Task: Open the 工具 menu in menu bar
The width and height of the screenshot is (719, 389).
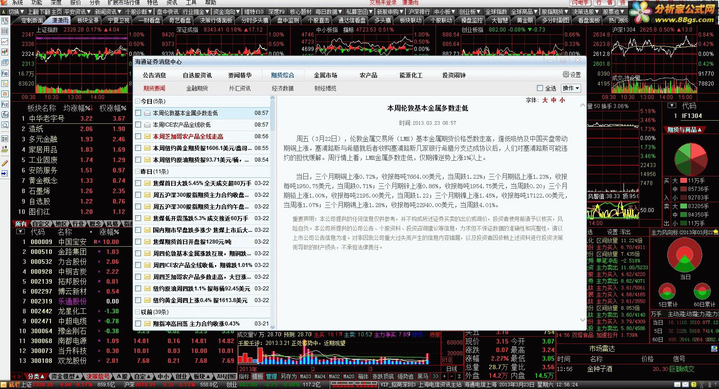Action: tap(191, 3)
